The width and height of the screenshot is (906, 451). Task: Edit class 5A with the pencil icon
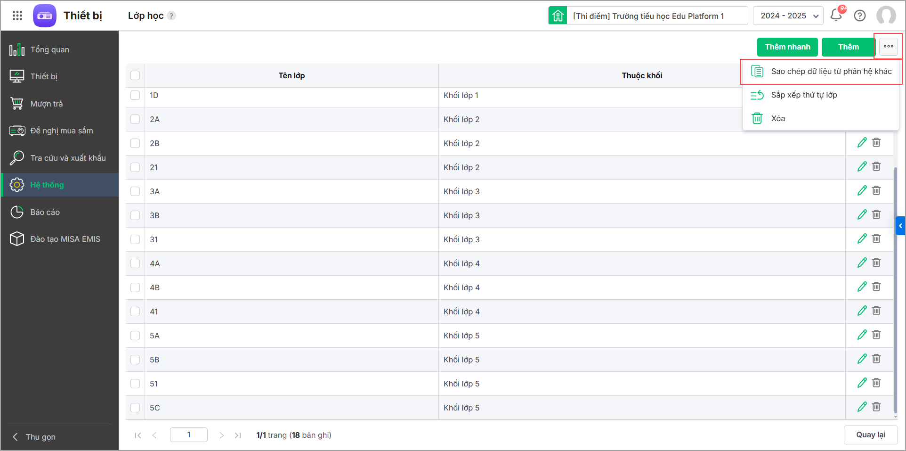(862, 335)
